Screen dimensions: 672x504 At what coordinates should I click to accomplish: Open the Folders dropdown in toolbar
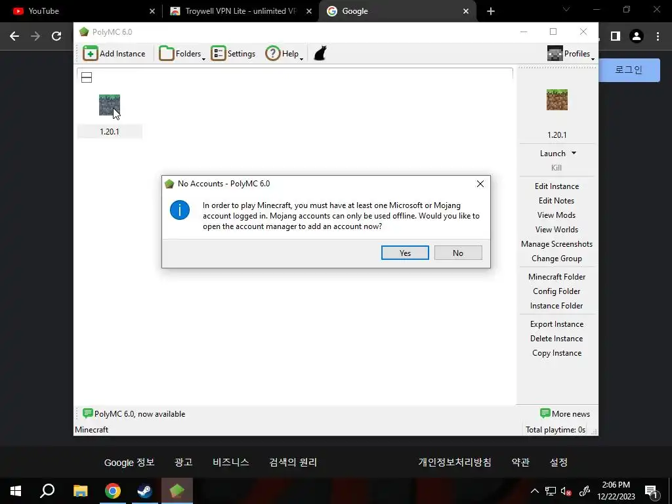(182, 54)
